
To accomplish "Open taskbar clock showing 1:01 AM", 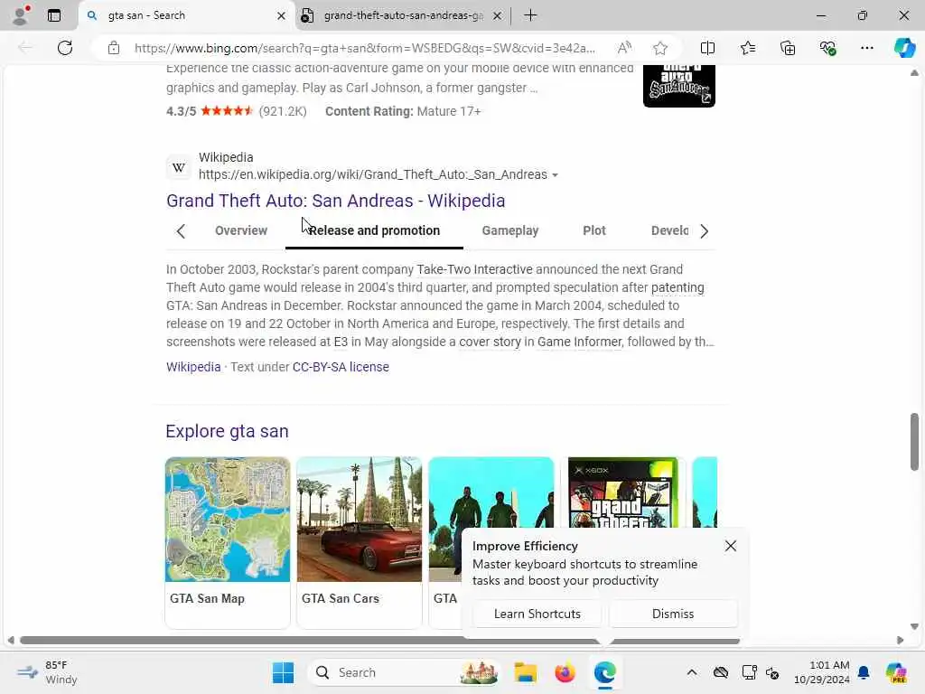I will tap(821, 672).
